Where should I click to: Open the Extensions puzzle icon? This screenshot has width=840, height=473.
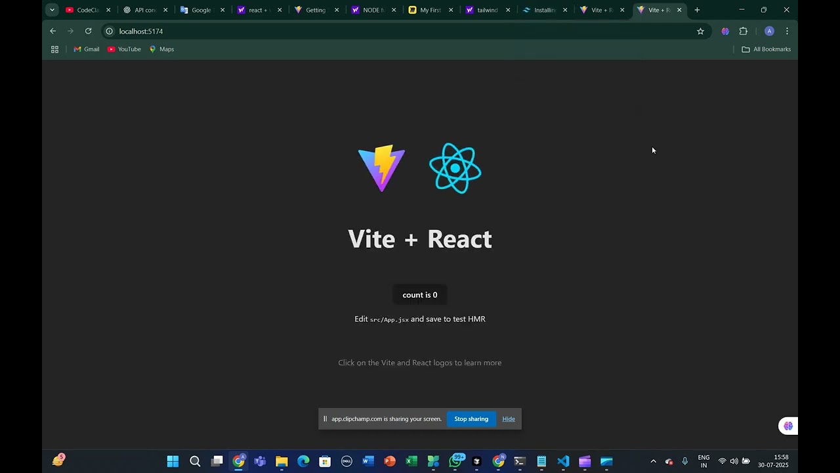point(744,31)
